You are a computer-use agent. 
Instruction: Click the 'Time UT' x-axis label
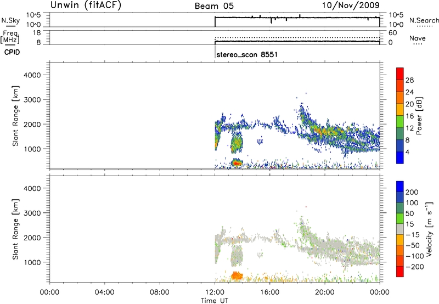click(215, 301)
